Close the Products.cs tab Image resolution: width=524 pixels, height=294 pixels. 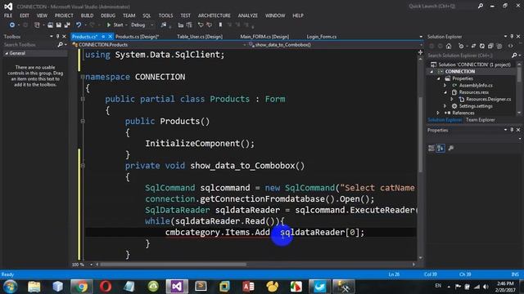pos(110,37)
